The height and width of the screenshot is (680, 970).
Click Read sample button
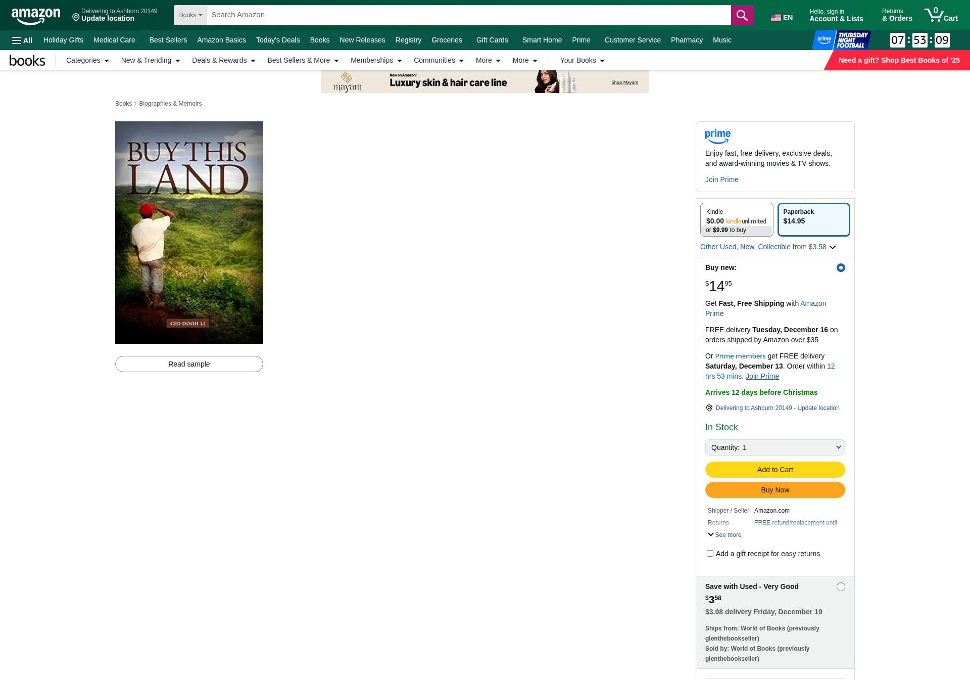189,364
